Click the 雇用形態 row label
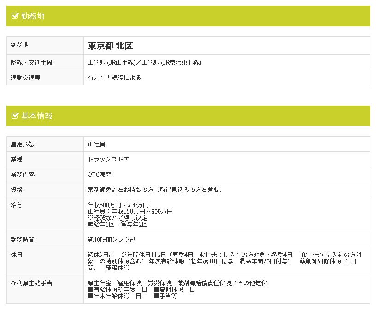376x311 pixels. [x=23, y=144]
